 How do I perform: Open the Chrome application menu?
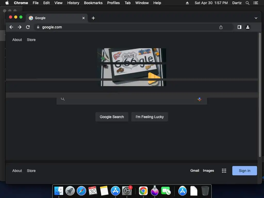coord(21,3)
